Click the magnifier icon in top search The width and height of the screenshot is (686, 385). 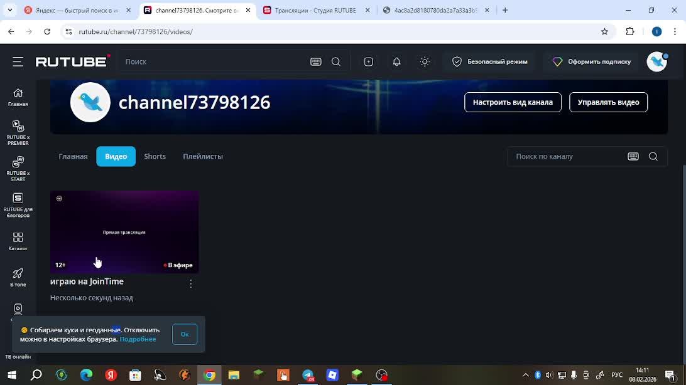coord(336,62)
